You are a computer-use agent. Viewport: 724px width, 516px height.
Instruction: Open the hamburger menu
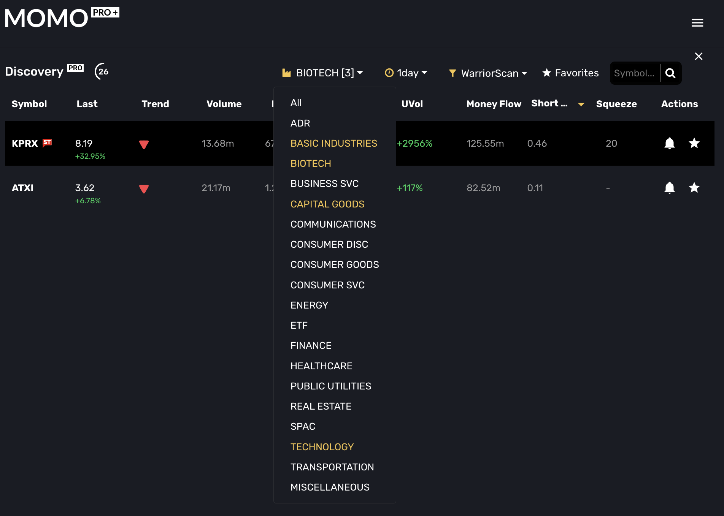pos(697,22)
